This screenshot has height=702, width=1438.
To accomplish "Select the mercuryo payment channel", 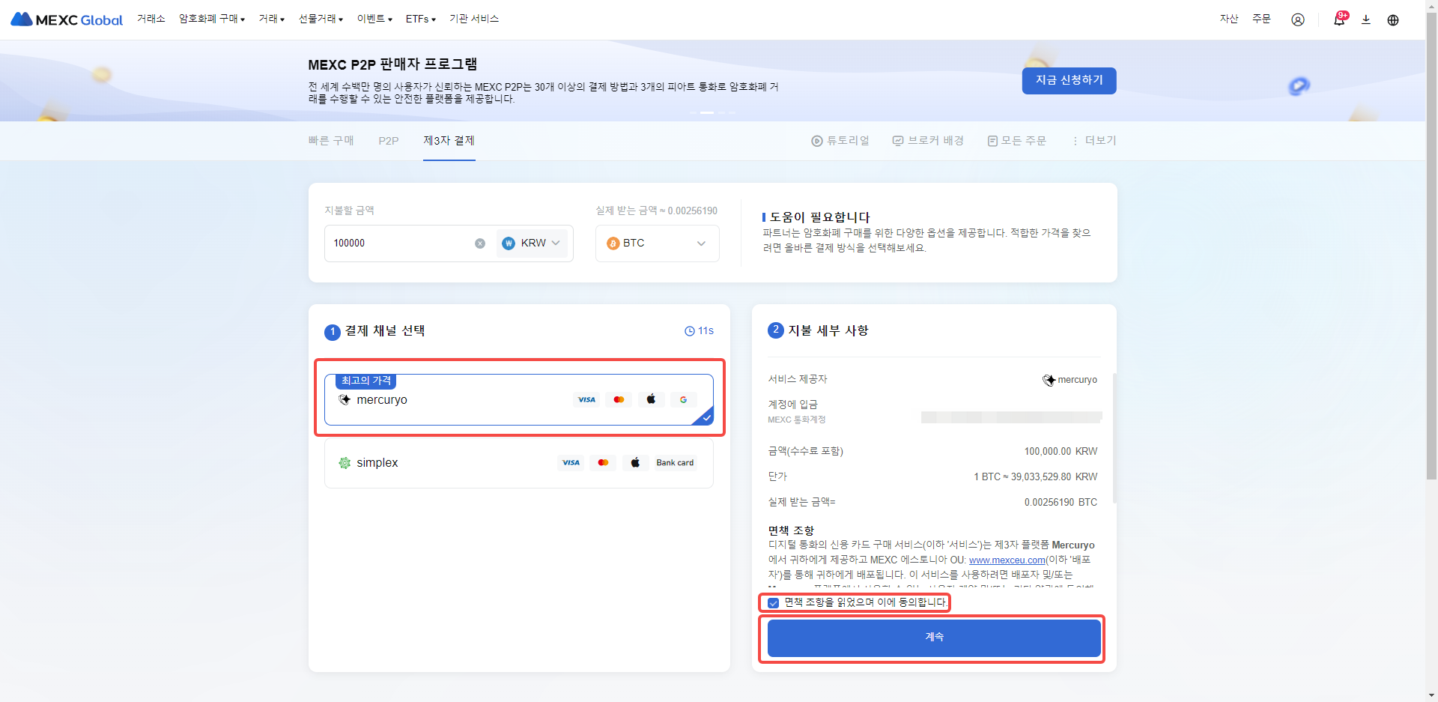I will [518, 400].
